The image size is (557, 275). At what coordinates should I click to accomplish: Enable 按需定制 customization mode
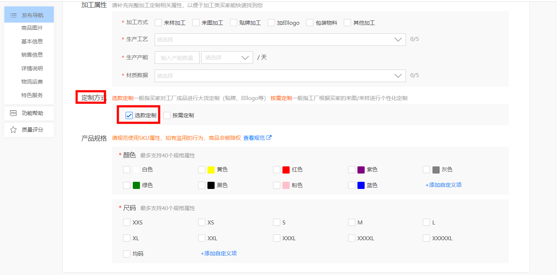(x=167, y=115)
